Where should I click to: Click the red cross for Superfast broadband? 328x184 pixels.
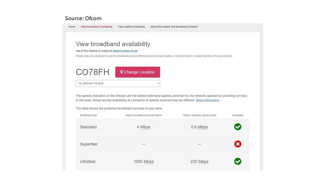(238, 144)
